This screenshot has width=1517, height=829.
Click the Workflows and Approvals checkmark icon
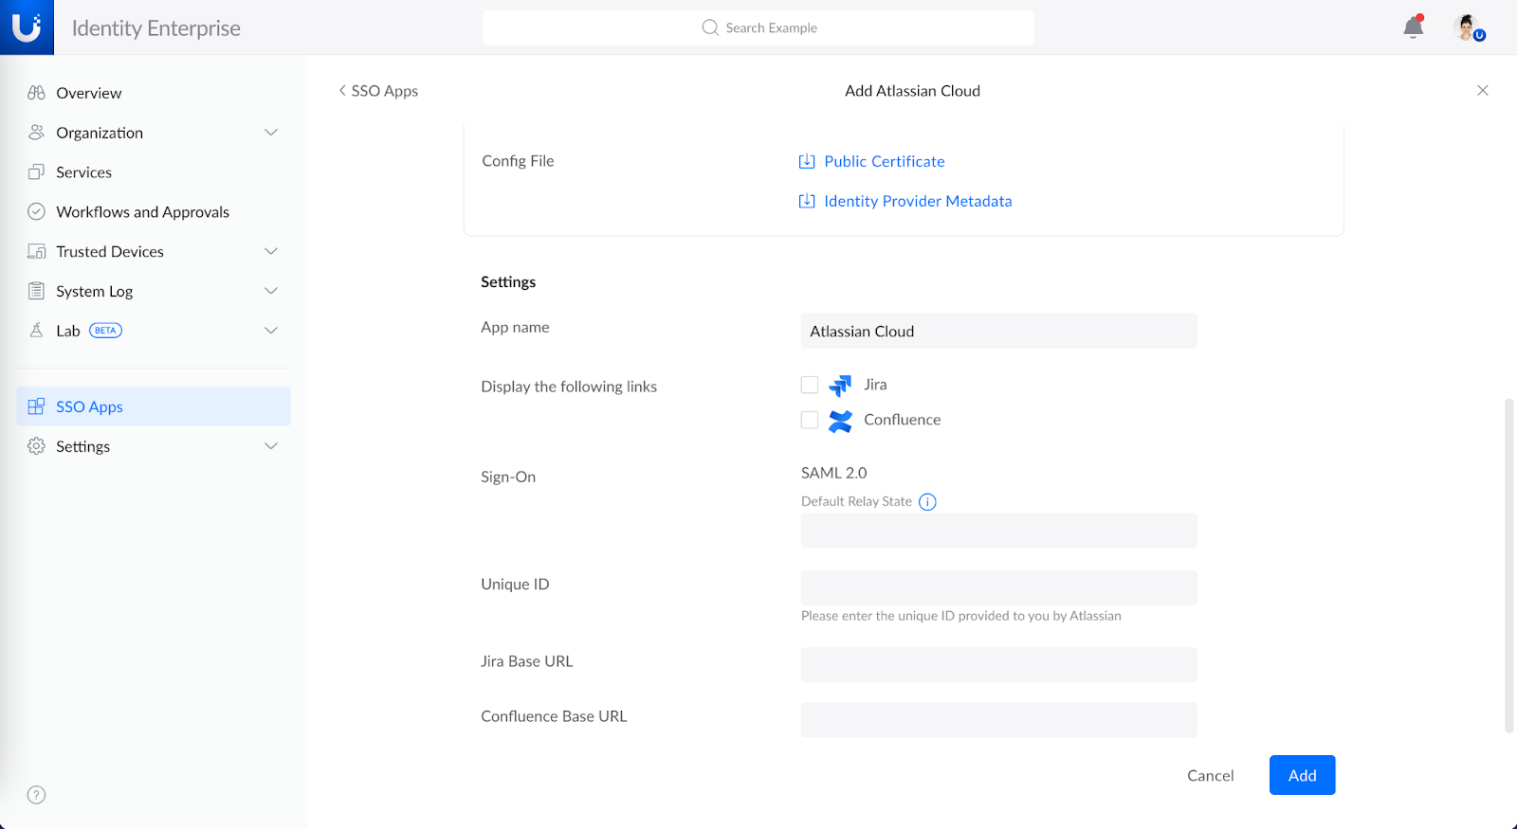tap(36, 212)
